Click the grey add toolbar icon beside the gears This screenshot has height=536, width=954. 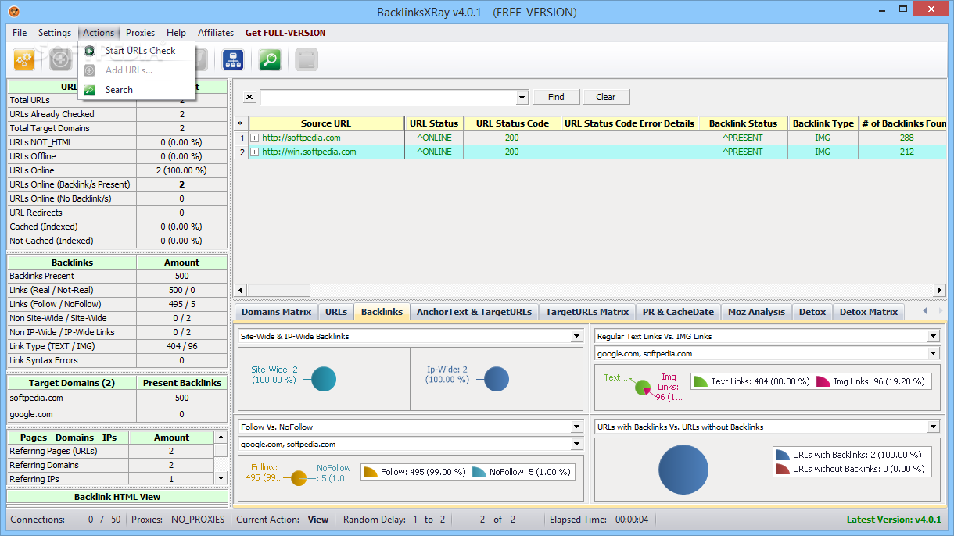coord(61,59)
